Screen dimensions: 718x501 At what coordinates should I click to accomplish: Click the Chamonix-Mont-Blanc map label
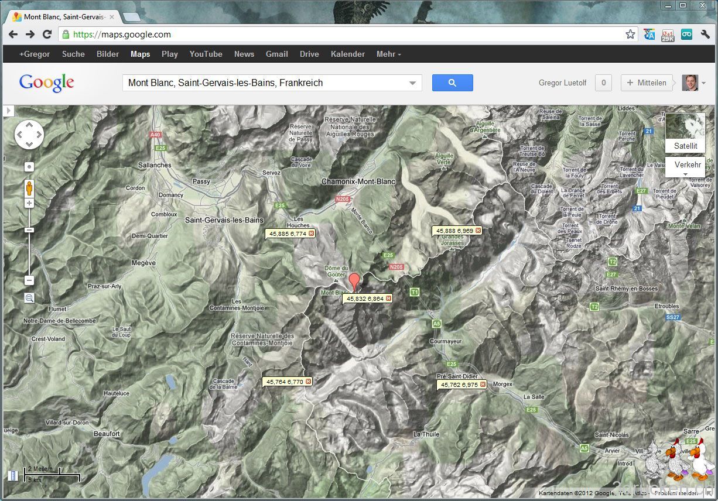(x=358, y=181)
